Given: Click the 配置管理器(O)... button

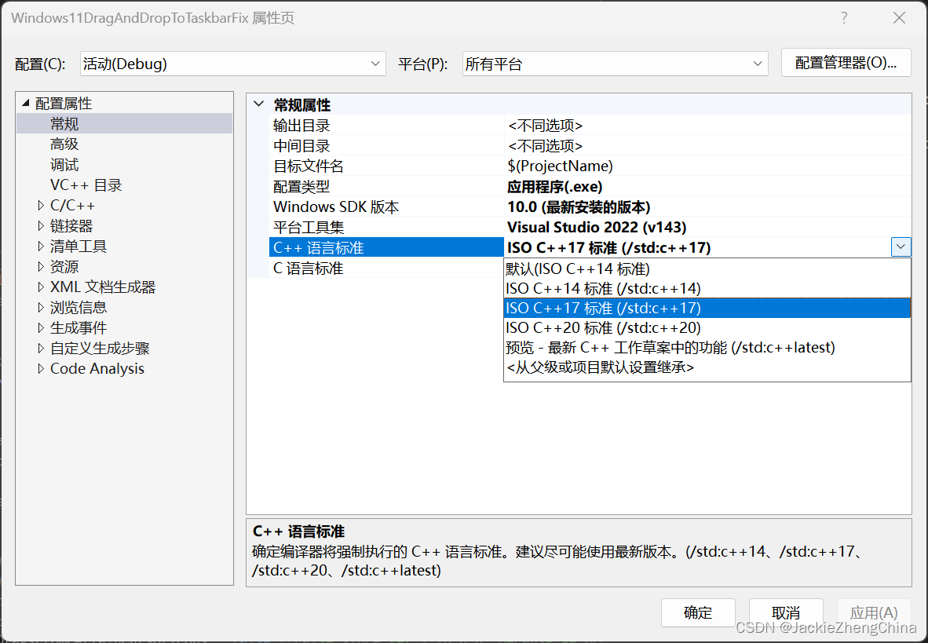Looking at the screenshot, I should coord(846,63).
